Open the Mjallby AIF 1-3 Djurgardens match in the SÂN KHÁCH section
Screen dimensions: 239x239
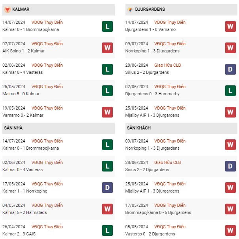click(153, 191)
